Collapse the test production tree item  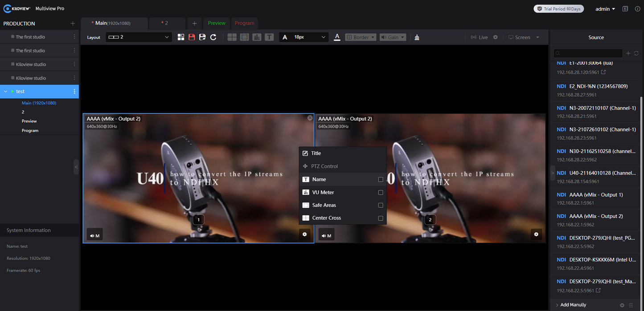5,91
